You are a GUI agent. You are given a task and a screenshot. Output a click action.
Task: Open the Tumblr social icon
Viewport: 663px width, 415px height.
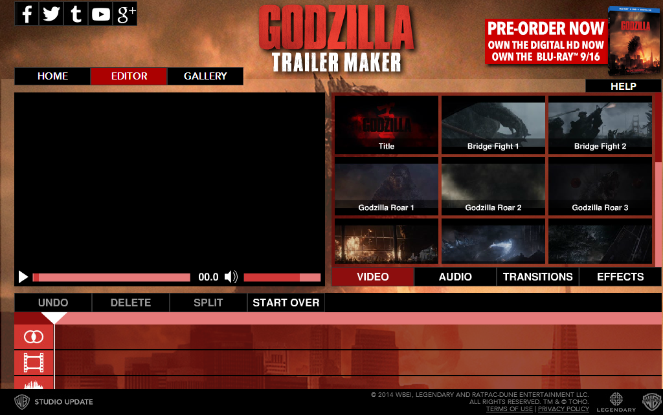(x=76, y=14)
